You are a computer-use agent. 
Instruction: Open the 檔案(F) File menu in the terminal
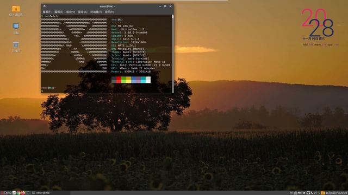47,12
